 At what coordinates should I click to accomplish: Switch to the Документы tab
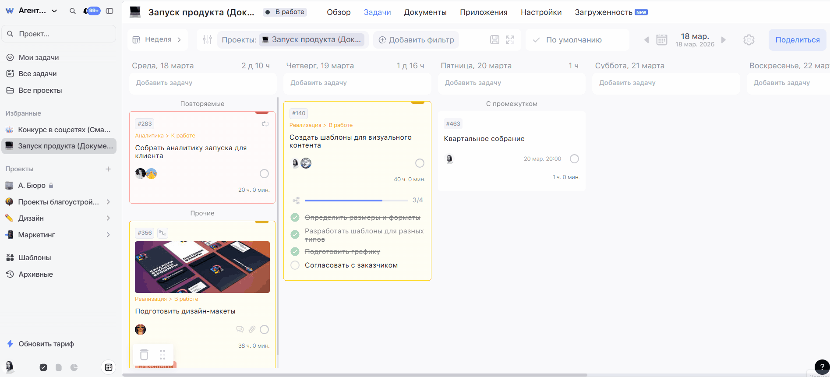pos(425,12)
